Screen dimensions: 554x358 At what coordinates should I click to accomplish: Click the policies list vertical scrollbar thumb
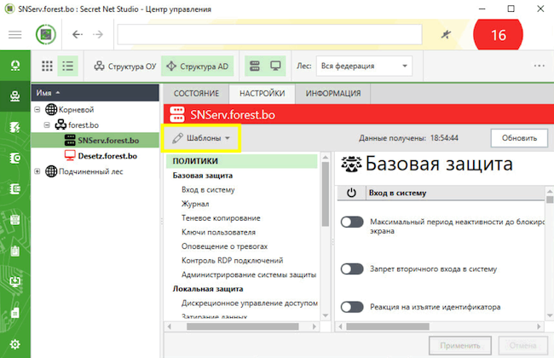pos(326,194)
